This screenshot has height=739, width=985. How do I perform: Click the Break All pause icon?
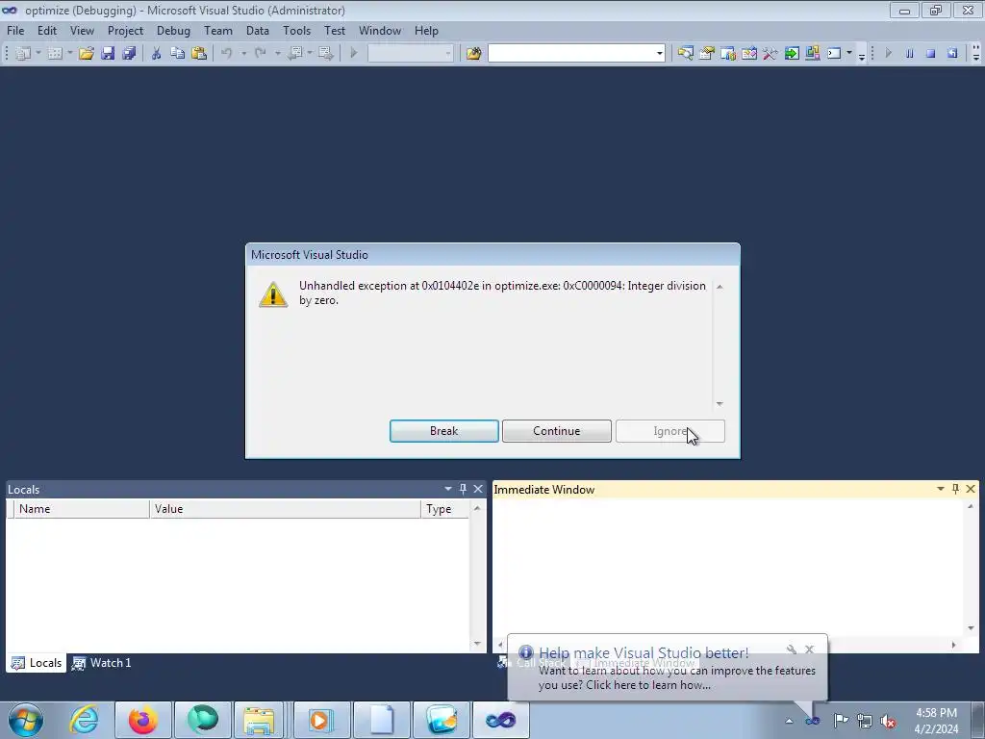point(910,54)
